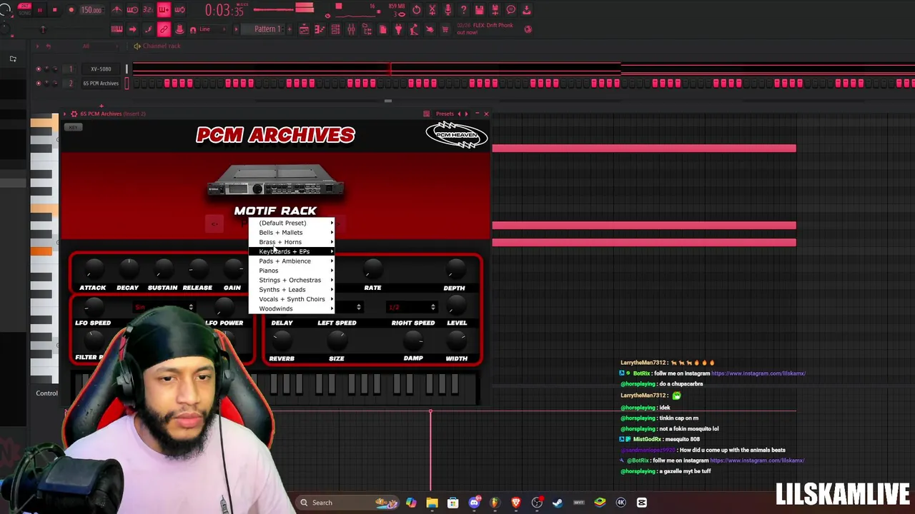Expand the Bells + Mallets submenu
Viewport: 915px width, 514px height.
[292, 232]
